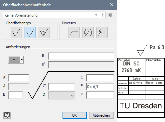This screenshot has width=165, height=122.
Task: Toggle the majority symbol in parentheses
Action: pos(88,33)
